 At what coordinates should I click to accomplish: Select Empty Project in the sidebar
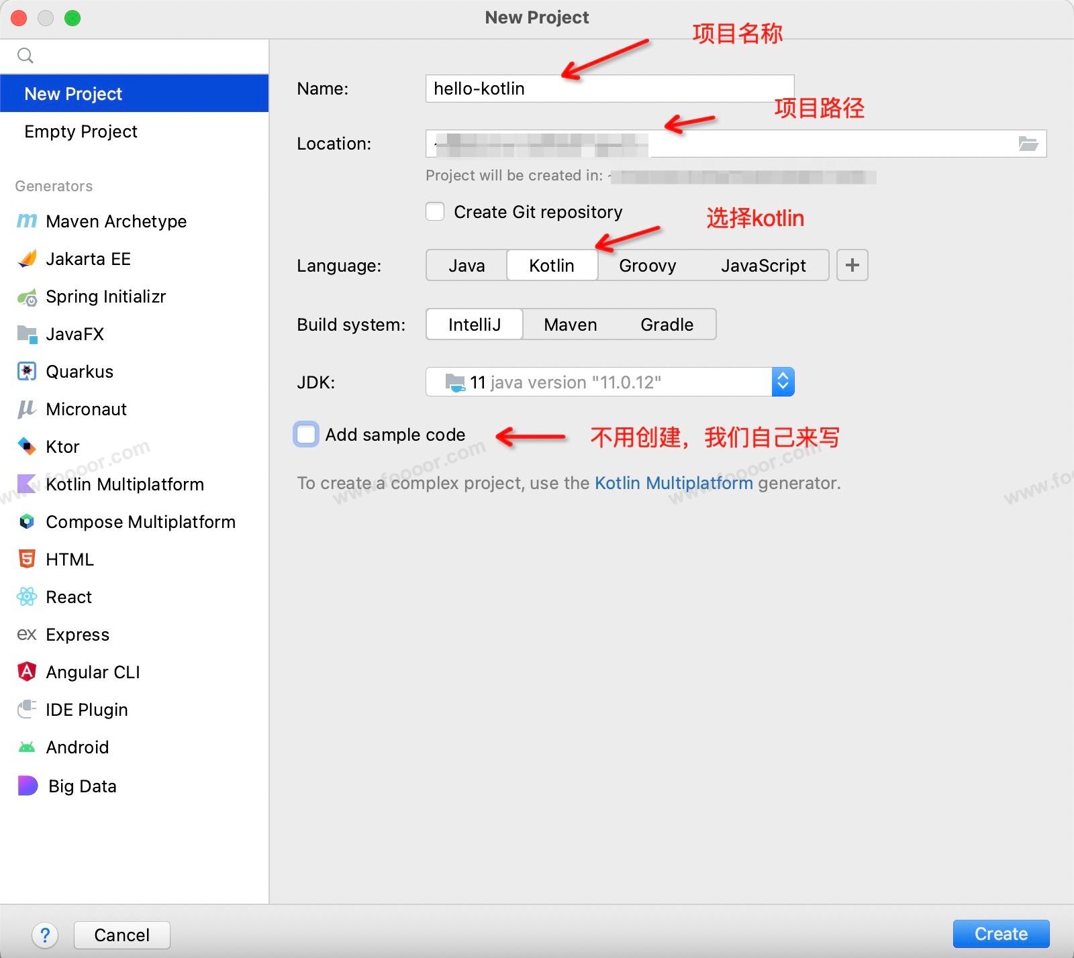(x=81, y=131)
